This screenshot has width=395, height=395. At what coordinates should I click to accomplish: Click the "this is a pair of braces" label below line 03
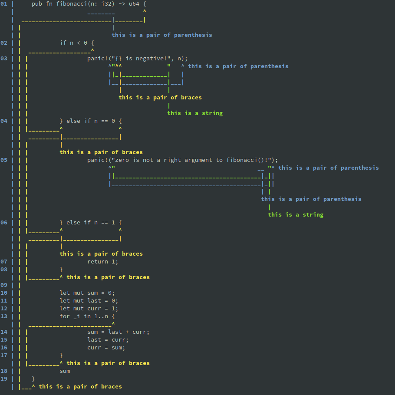[x=160, y=97]
